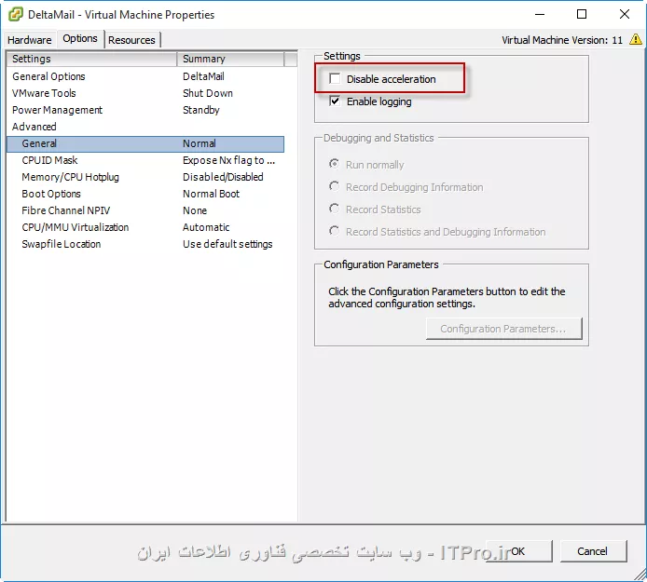Select the Record Statistics radio button
The width and height of the screenshot is (647, 582).
tap(335, 209)
